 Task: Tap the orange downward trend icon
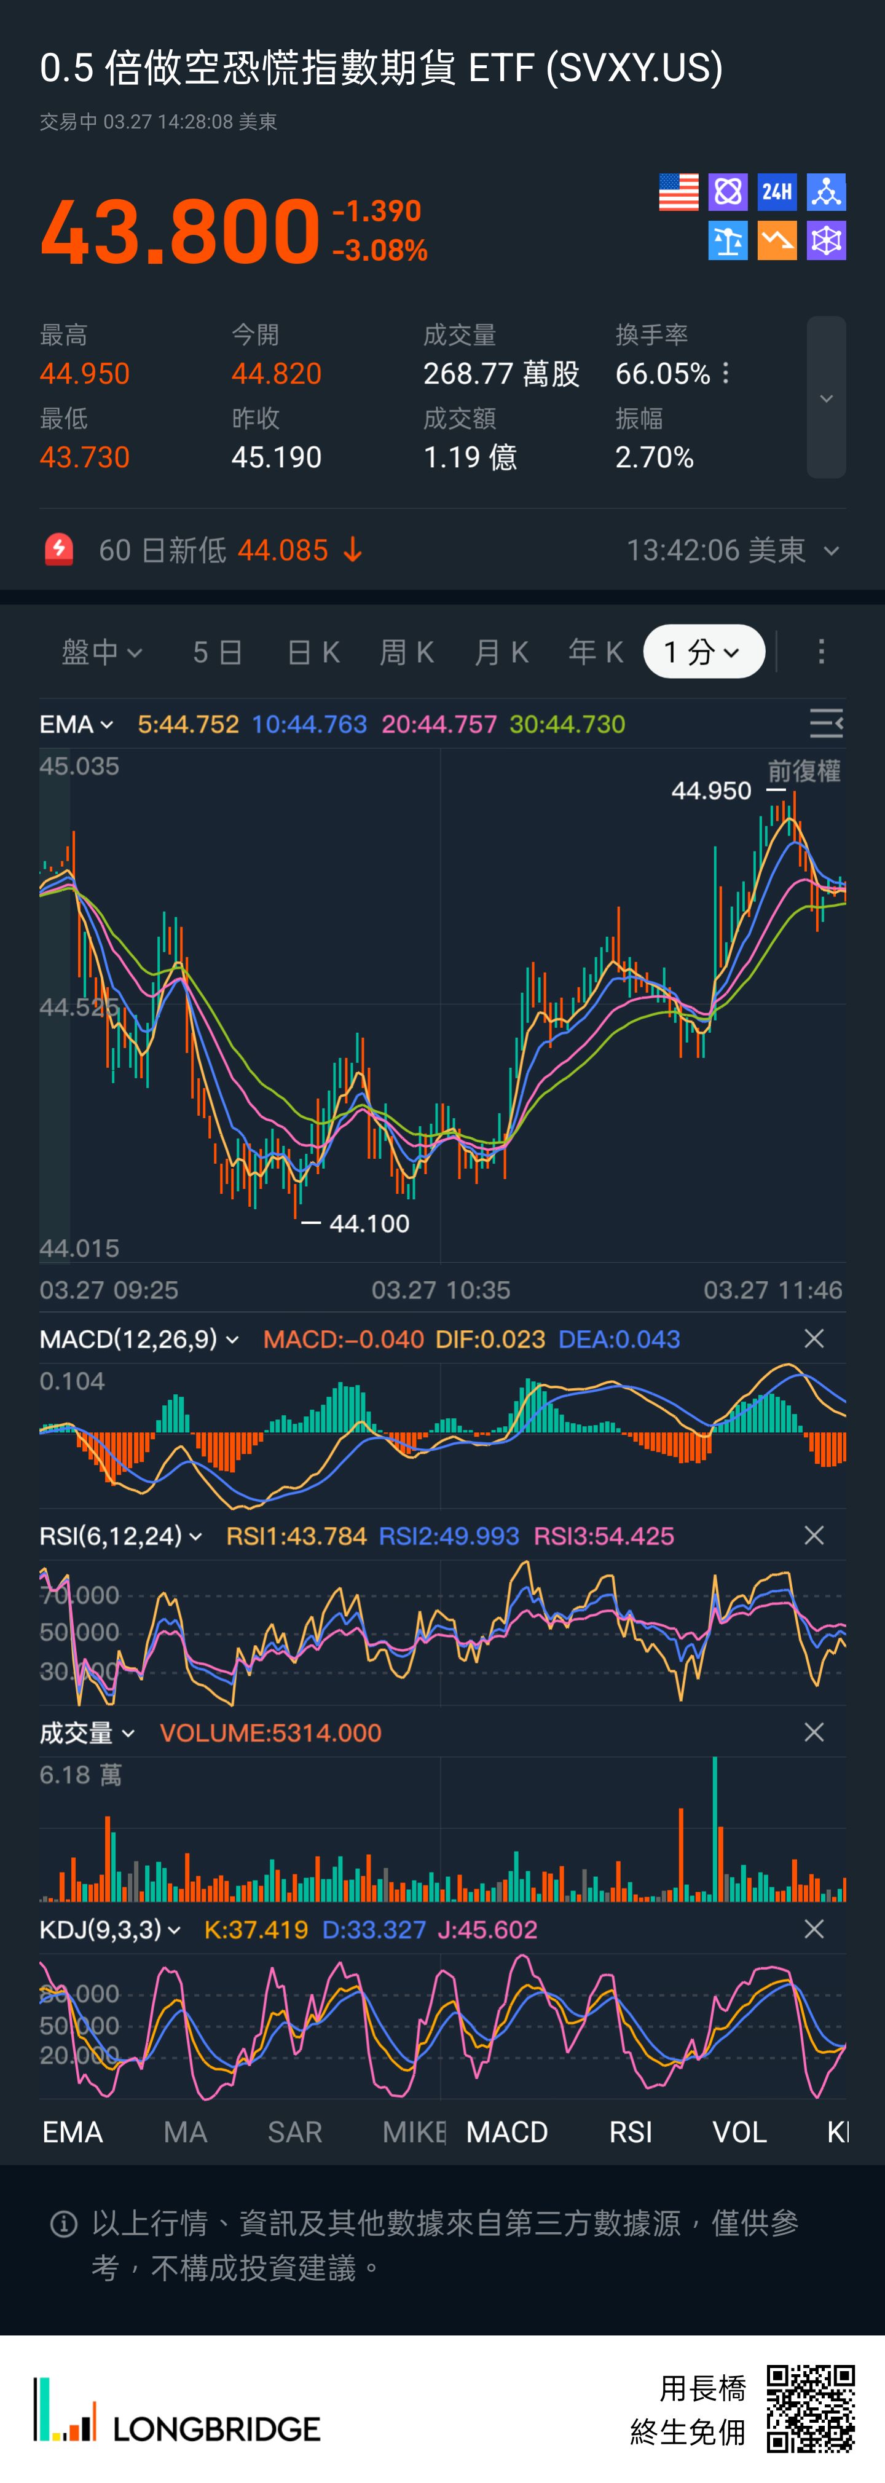coord(777,241)
